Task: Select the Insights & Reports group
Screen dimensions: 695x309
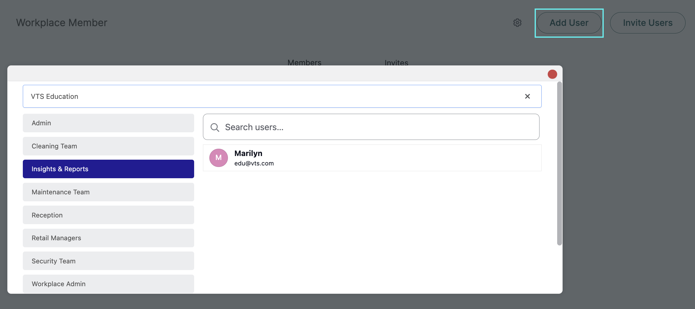Action: point(108,169)
